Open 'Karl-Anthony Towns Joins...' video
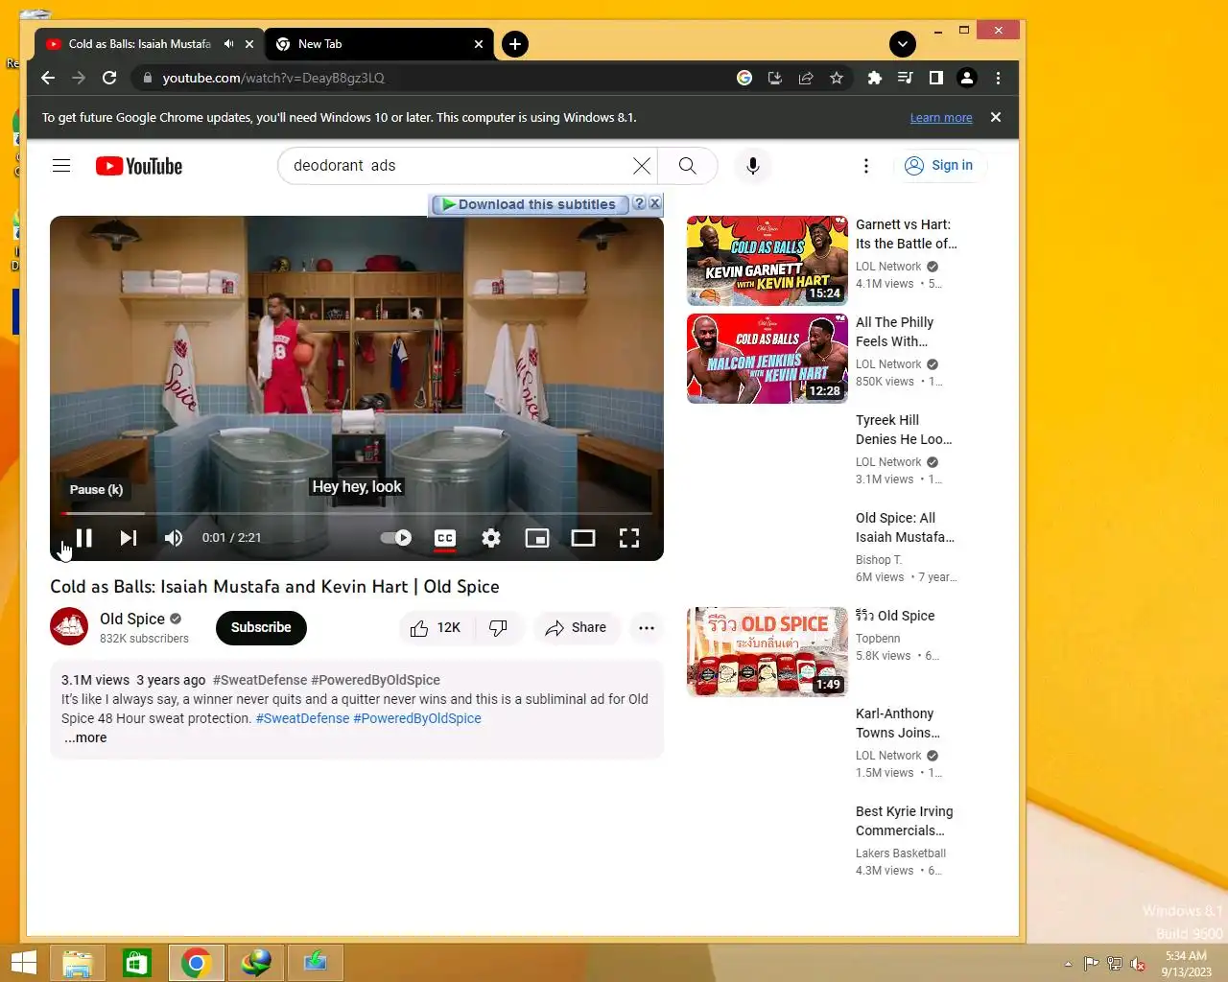This screenshot has width=1228, height=982. [898, 723]
